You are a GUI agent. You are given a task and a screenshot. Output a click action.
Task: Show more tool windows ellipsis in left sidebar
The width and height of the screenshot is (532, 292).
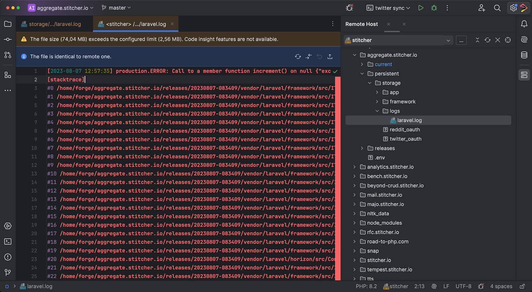(8, 90)
